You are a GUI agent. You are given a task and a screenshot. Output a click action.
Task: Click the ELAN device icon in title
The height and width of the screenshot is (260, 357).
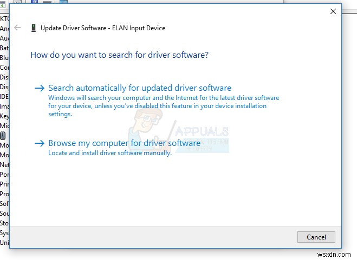(34, 28)
